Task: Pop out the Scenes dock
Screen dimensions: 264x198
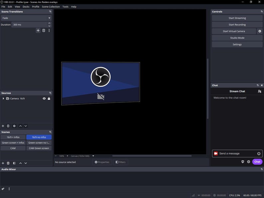Action: coord(50,132)
